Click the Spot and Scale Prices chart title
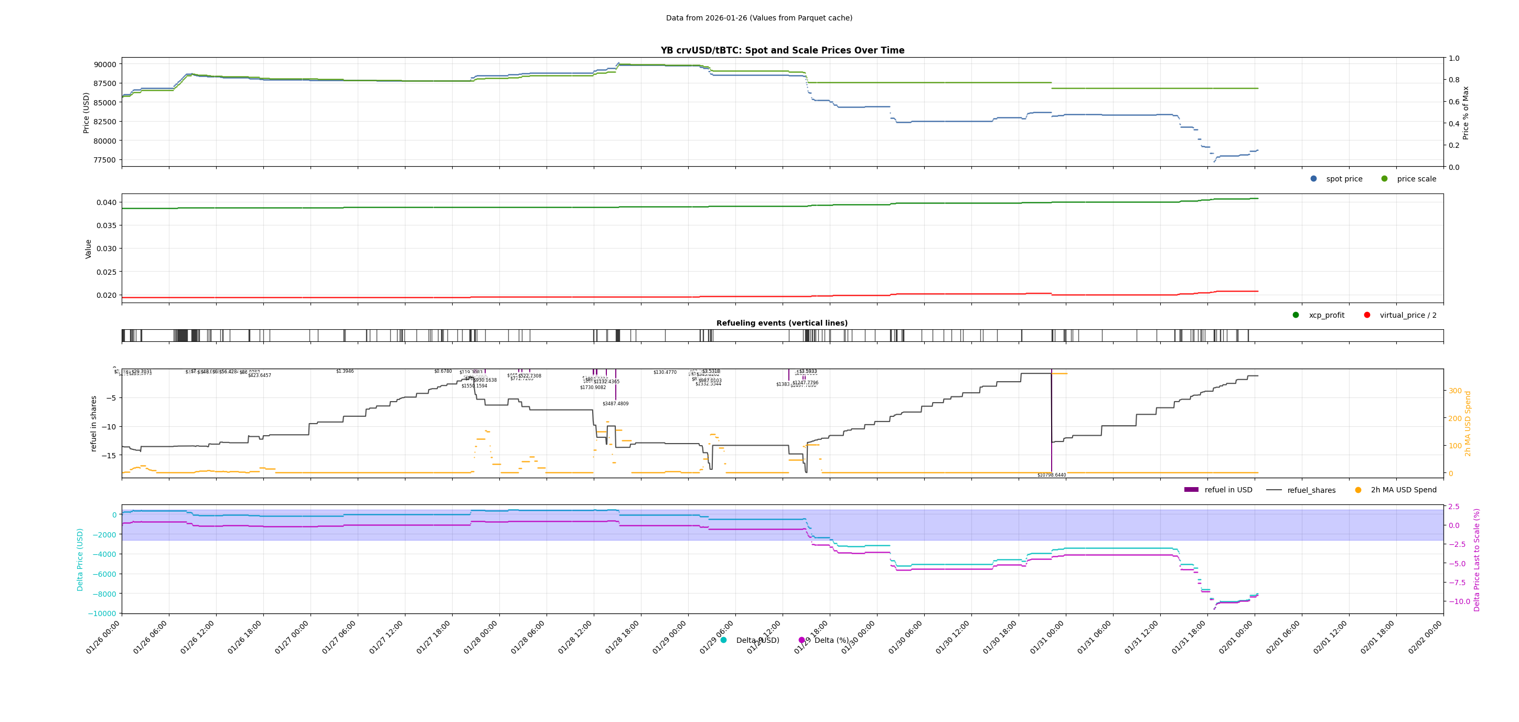Viewport: 1519px width, 722px height. click(782, 51)
